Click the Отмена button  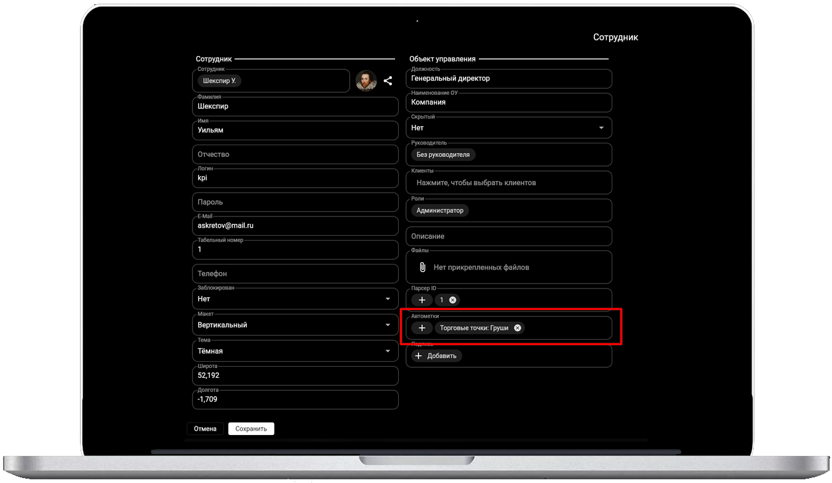[205, 429]
